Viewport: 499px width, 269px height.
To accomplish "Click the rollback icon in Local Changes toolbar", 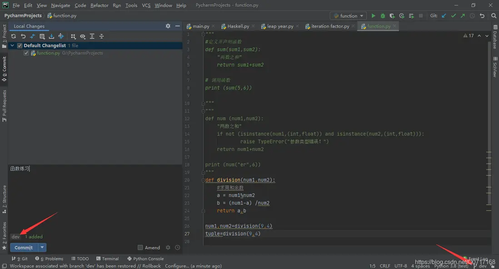I will click(x=23, y=36).
